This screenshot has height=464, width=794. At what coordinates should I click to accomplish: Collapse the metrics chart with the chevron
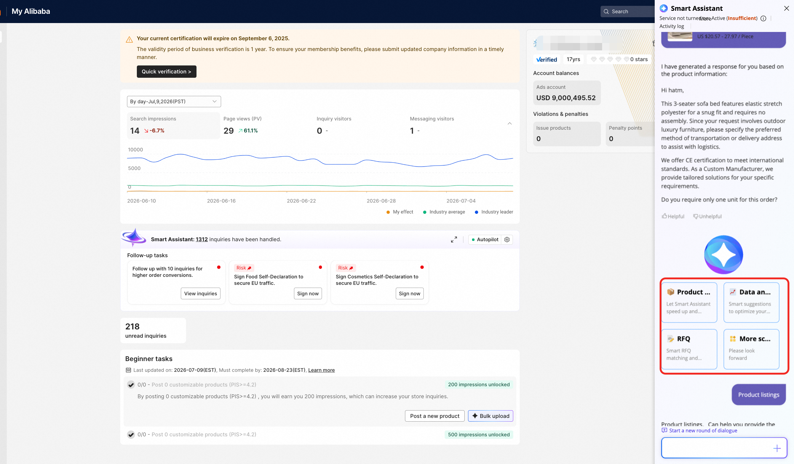pyautogui.click(x=510, y=124)
